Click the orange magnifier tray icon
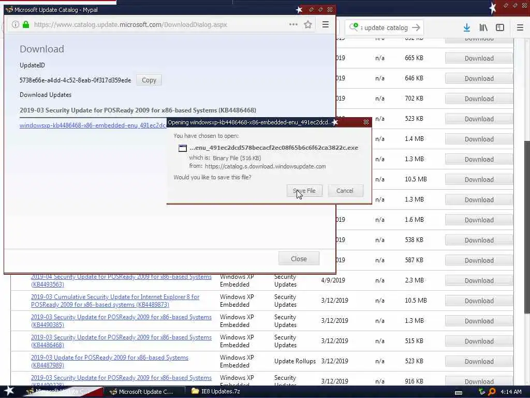Screen dimensions: 530x398 [492, 392]
